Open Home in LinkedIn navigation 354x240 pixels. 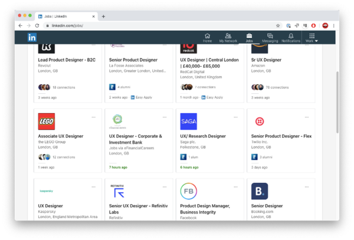(x=207, y=38)
